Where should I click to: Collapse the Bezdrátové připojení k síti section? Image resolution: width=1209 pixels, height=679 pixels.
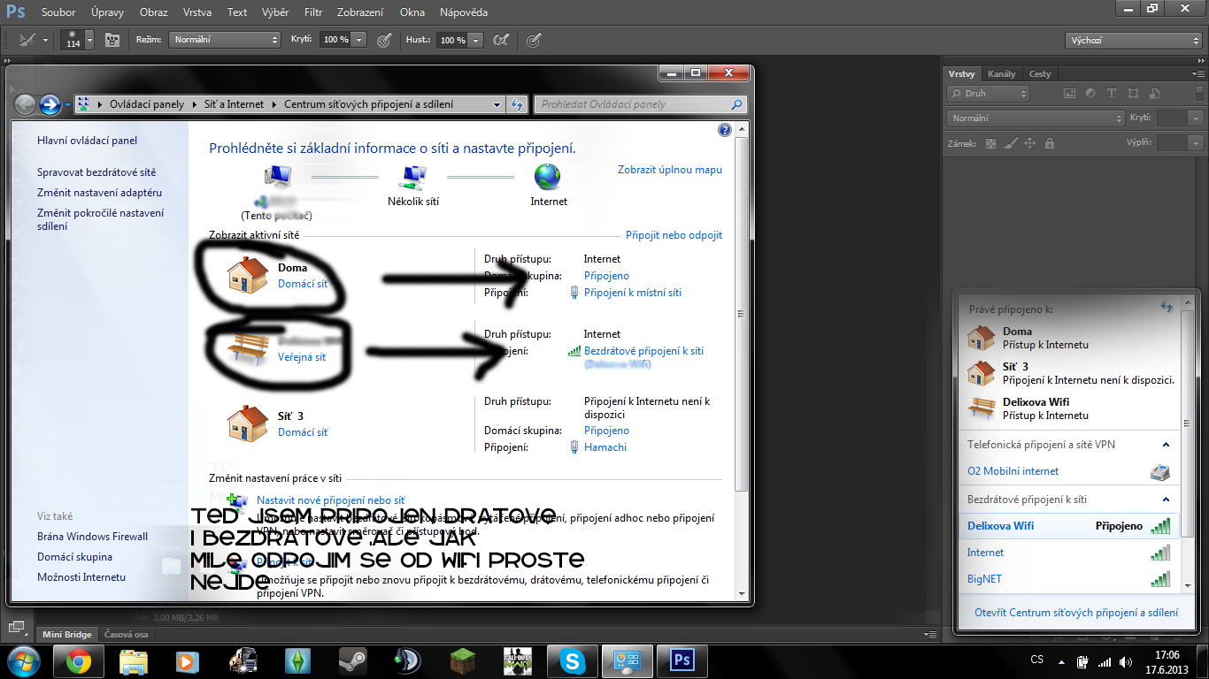(1166, 500)
